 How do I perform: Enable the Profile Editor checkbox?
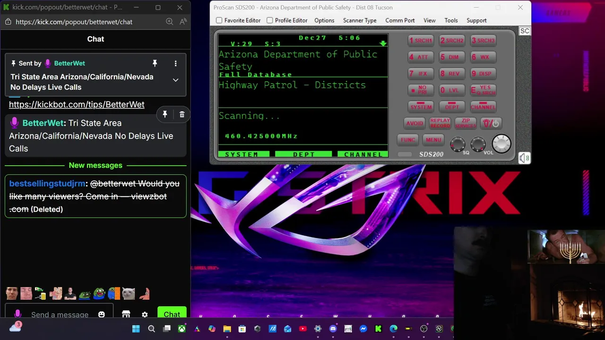coord(269,20)
